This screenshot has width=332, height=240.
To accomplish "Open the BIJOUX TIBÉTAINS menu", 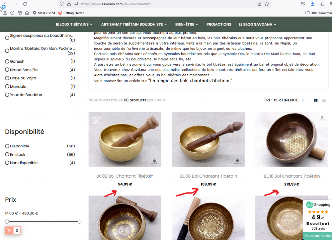I will (x=74, y=24).
